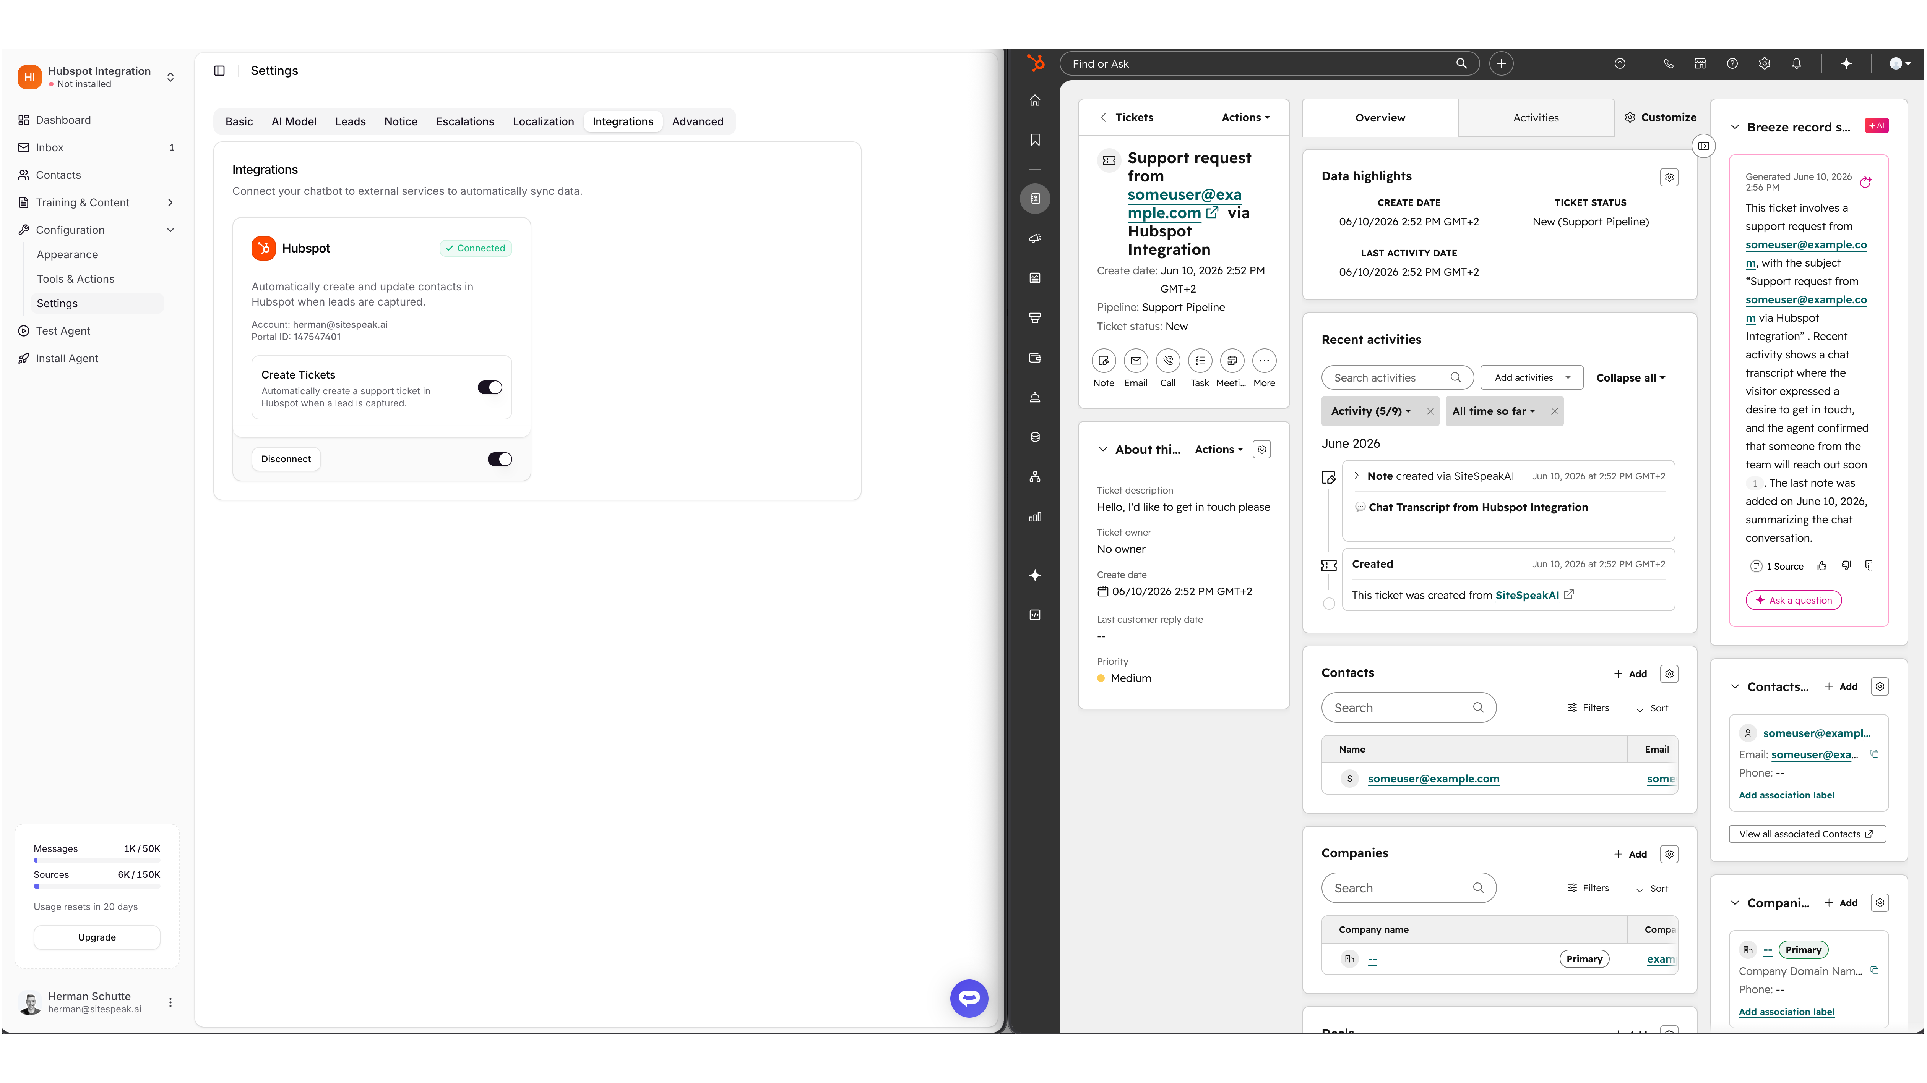Image resolution: width=1927 pixels, height=1083 pixels.
Task: Open the Collapse all dropdown
Action: [1631, 377]
